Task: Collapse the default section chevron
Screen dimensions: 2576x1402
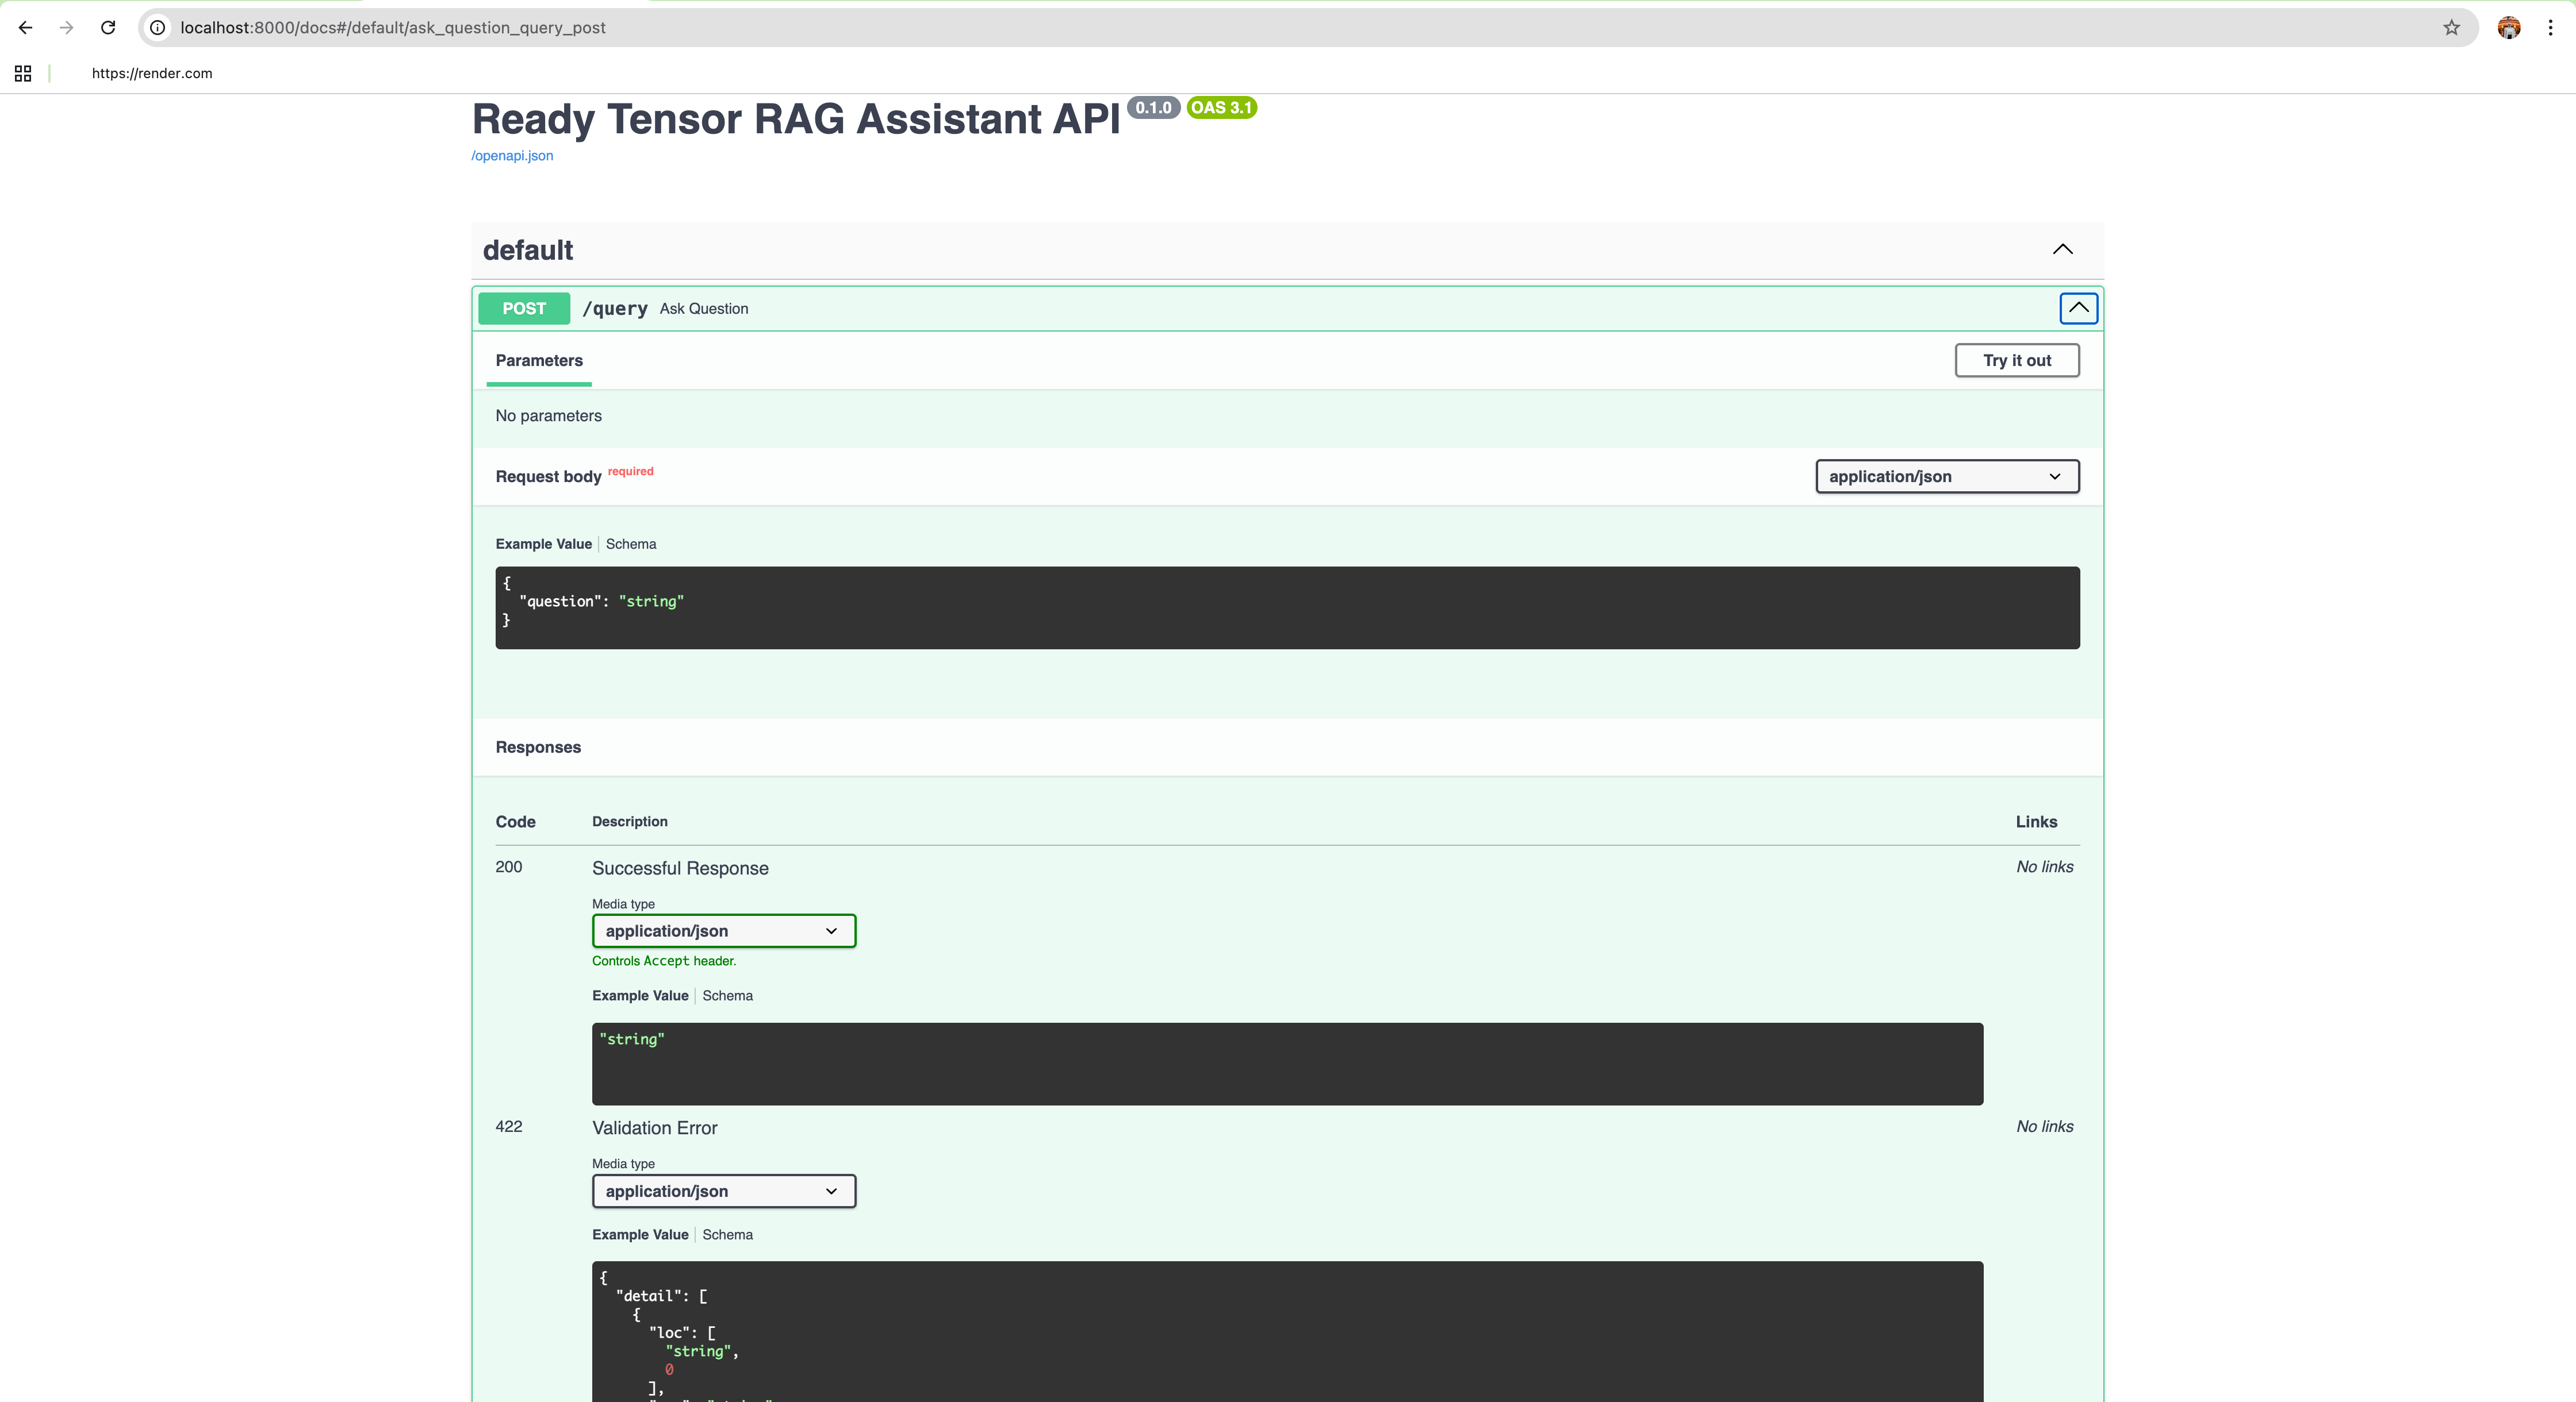Action: (2062, 250)
